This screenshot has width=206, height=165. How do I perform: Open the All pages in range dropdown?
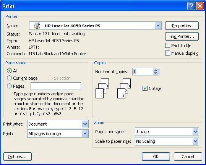(85, 134)
